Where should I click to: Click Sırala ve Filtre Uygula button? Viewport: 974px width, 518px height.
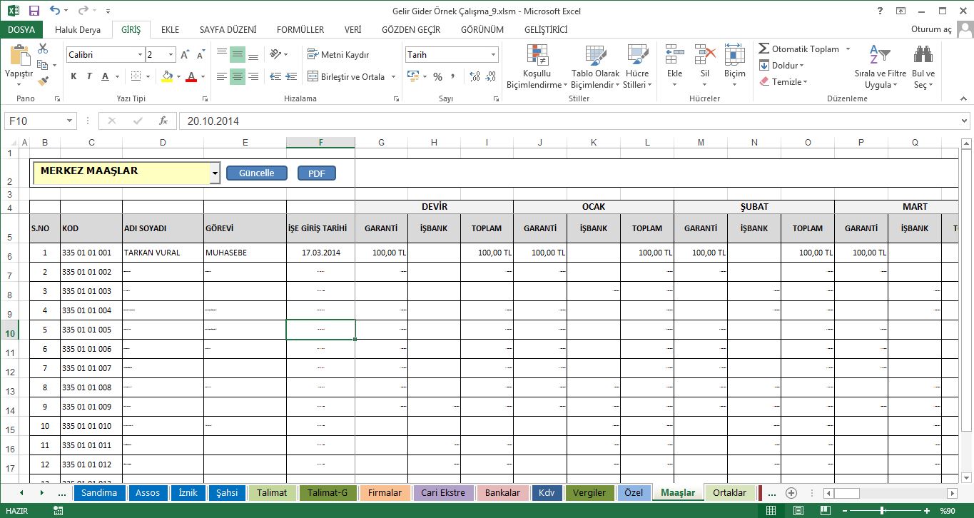pos(880,66)
